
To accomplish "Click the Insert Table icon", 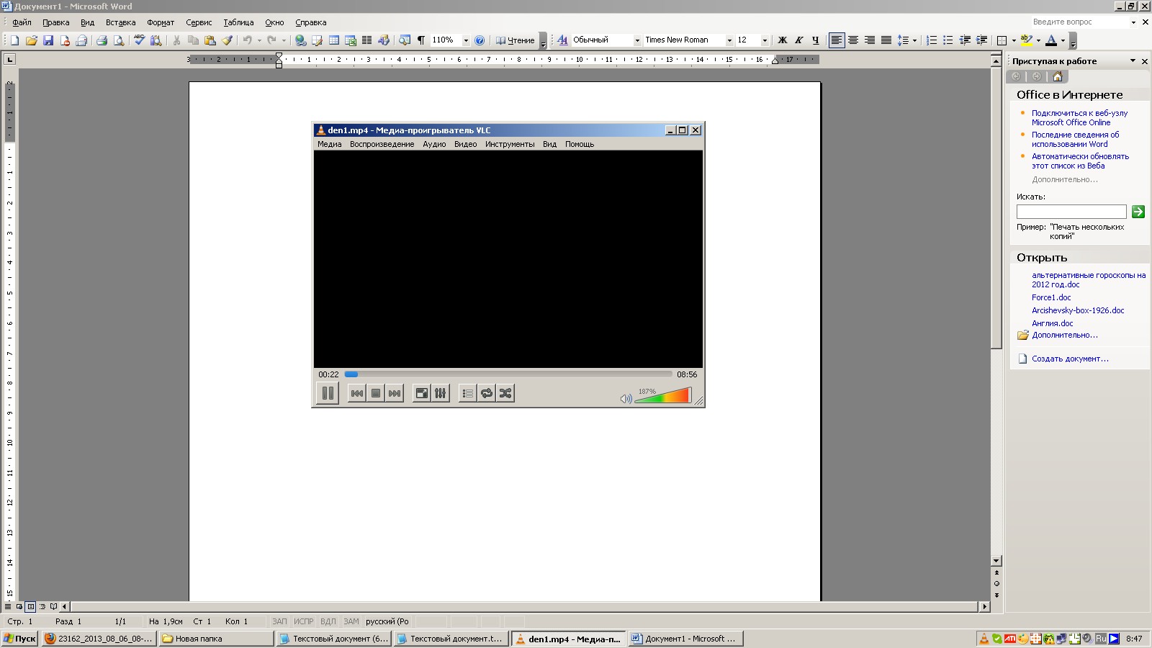I will coord(334,40).
